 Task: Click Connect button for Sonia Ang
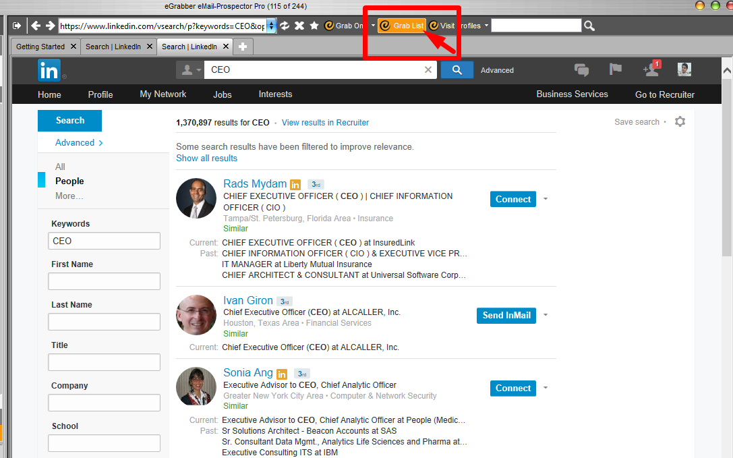click(512, 388)
